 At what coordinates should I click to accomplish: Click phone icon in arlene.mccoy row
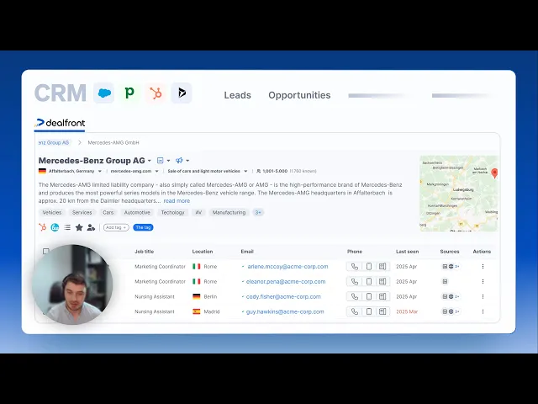[355, 267]
